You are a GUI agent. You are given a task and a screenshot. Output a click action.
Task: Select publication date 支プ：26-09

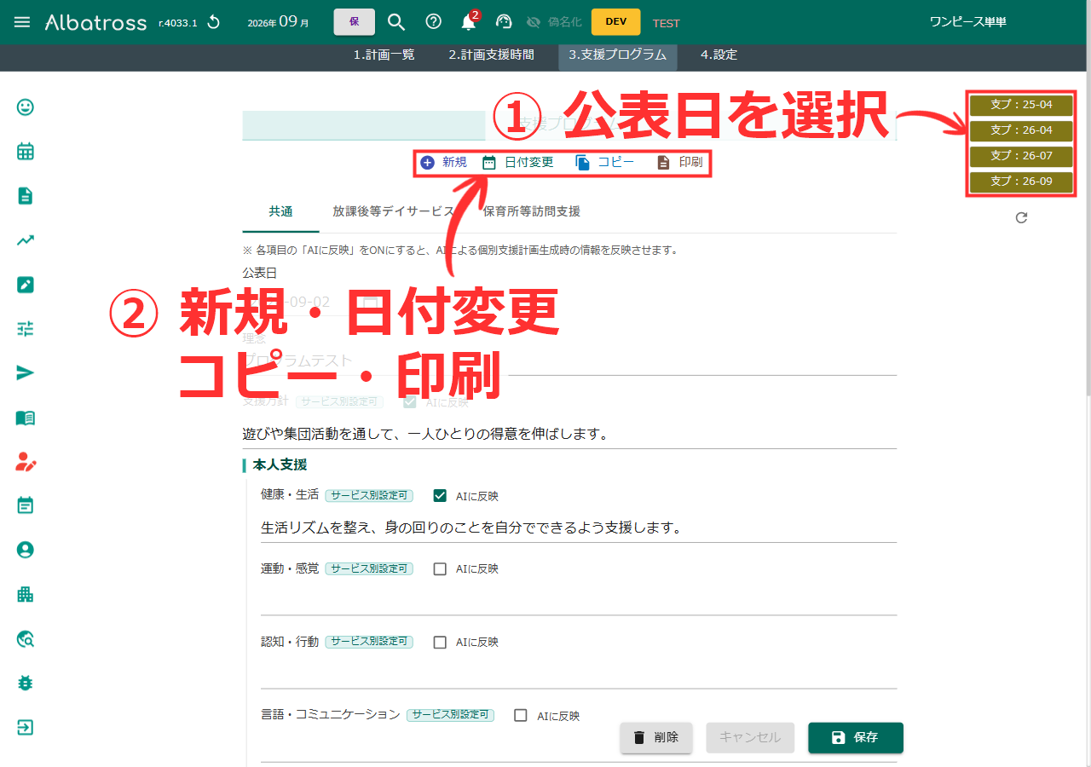1021,182
